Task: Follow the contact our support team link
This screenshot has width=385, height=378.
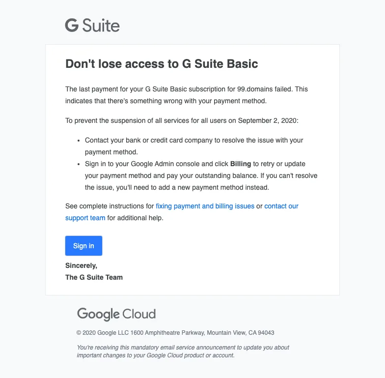Action: (x=182, y=212)
